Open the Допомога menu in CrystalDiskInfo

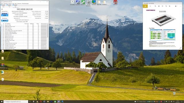(x=19, y=4)
